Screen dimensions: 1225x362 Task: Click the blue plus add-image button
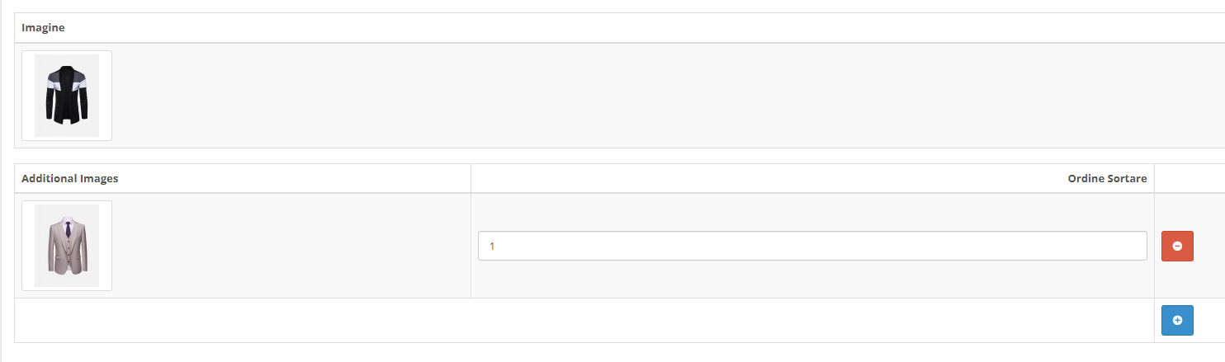point(1177,320)
